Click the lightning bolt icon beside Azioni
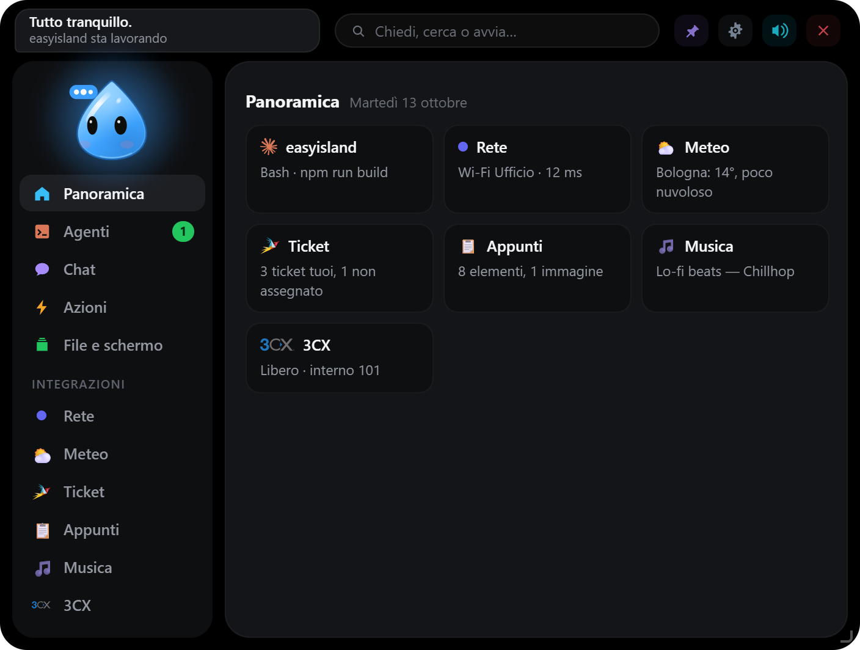The width and height of the screenshot is (860, 650). [x=42, y=307]
